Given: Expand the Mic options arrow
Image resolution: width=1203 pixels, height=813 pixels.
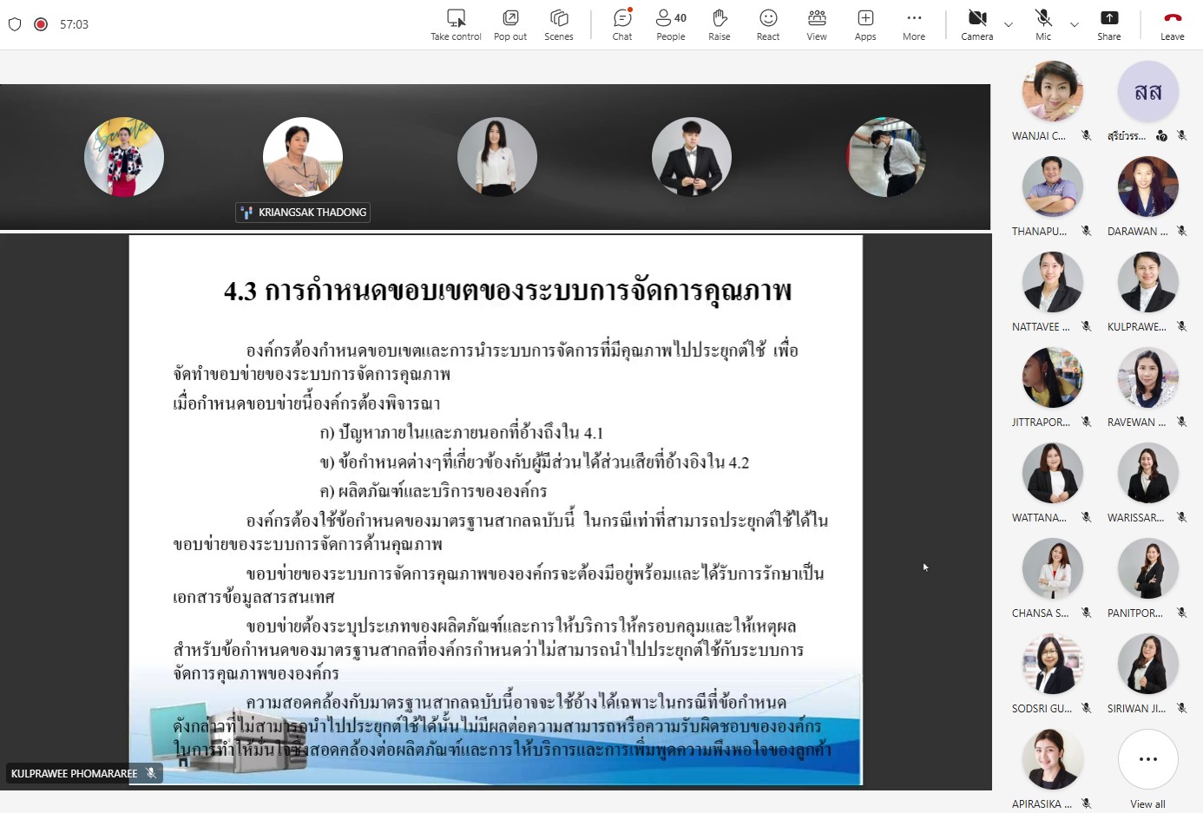Looking at the screenshot, I should point(1075,25).
